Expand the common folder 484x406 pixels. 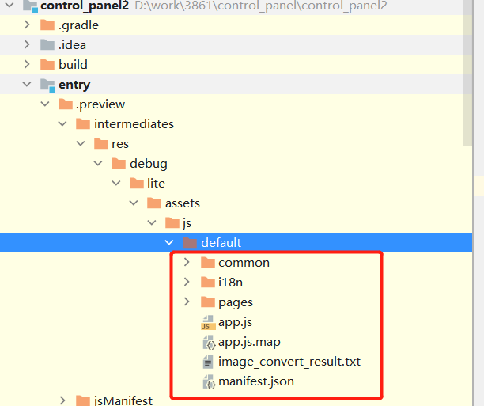click(187, 262)
